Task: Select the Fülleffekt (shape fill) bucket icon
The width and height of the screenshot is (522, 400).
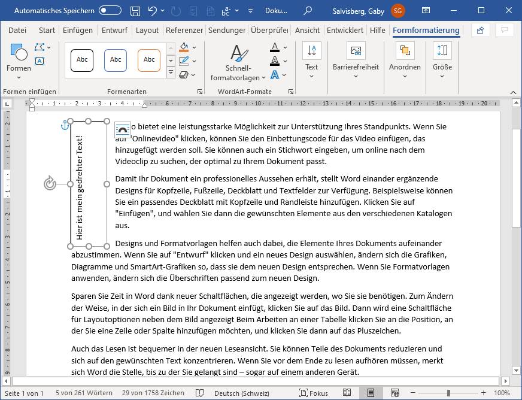Action: (184, 47)
